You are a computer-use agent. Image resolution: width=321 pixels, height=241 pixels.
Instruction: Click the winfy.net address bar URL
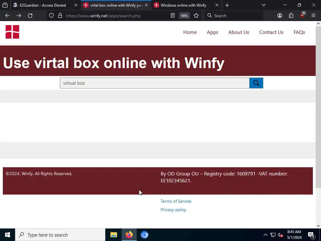103,16
